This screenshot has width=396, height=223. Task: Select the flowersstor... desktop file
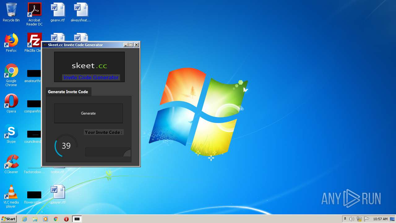34,197
